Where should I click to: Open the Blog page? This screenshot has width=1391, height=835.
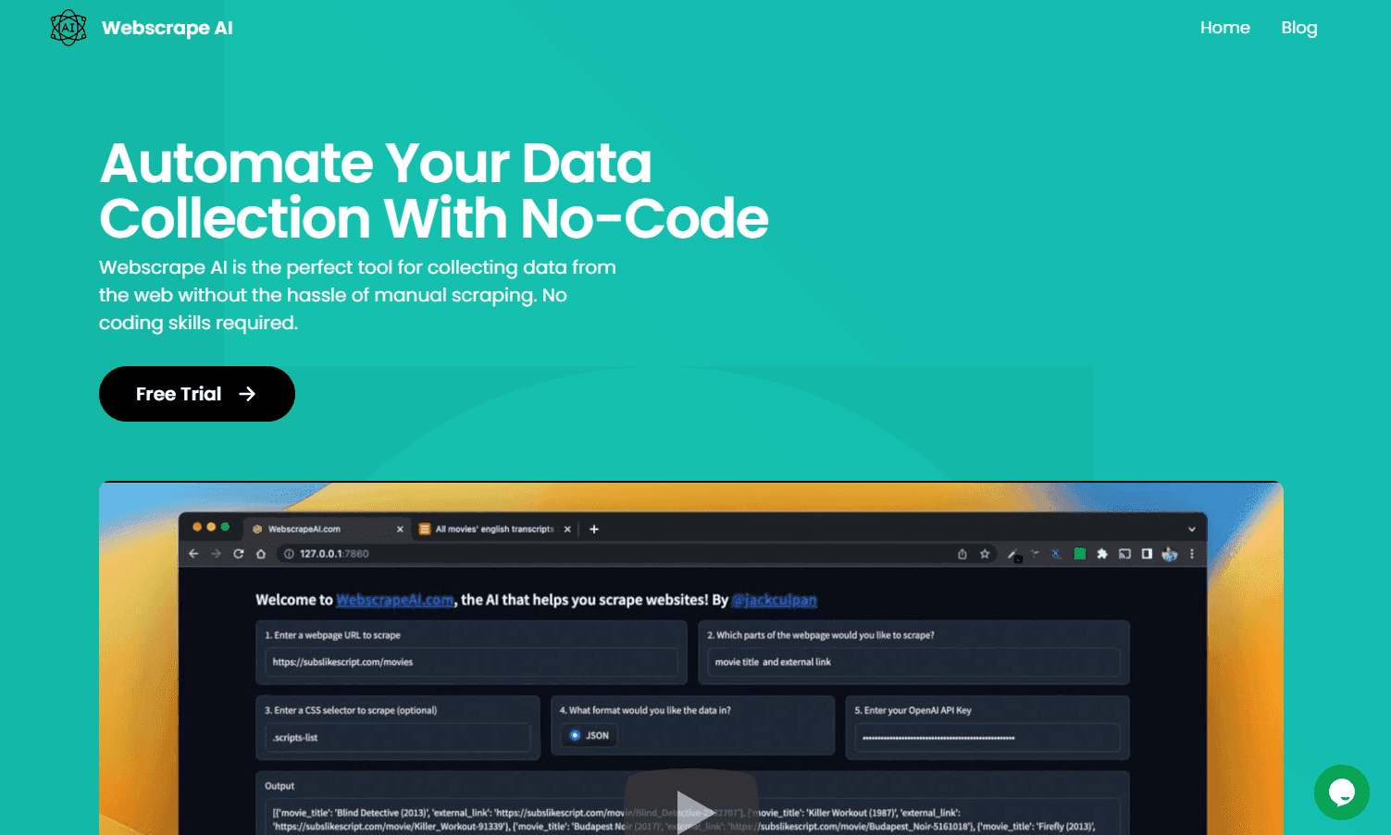tap(1298, 28)
